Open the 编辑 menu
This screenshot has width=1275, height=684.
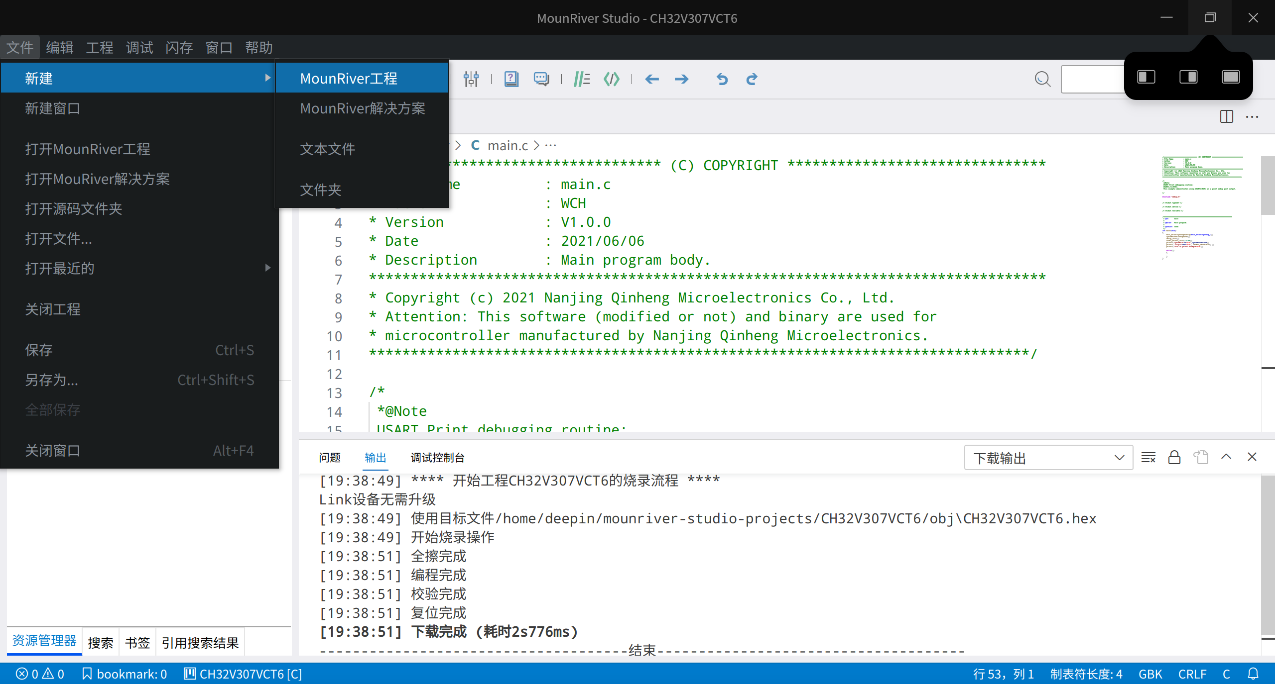(60, 48)
